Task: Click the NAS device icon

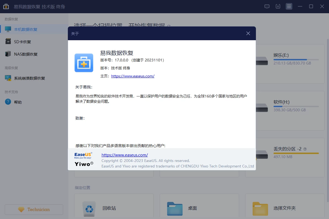Action: (8, 54)
